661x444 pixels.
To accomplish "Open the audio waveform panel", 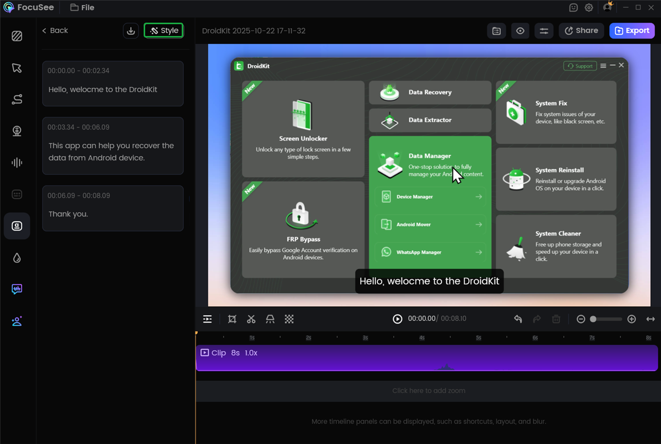I will (x=17, y=163).
